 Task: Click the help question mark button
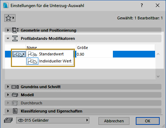[142, 5]
